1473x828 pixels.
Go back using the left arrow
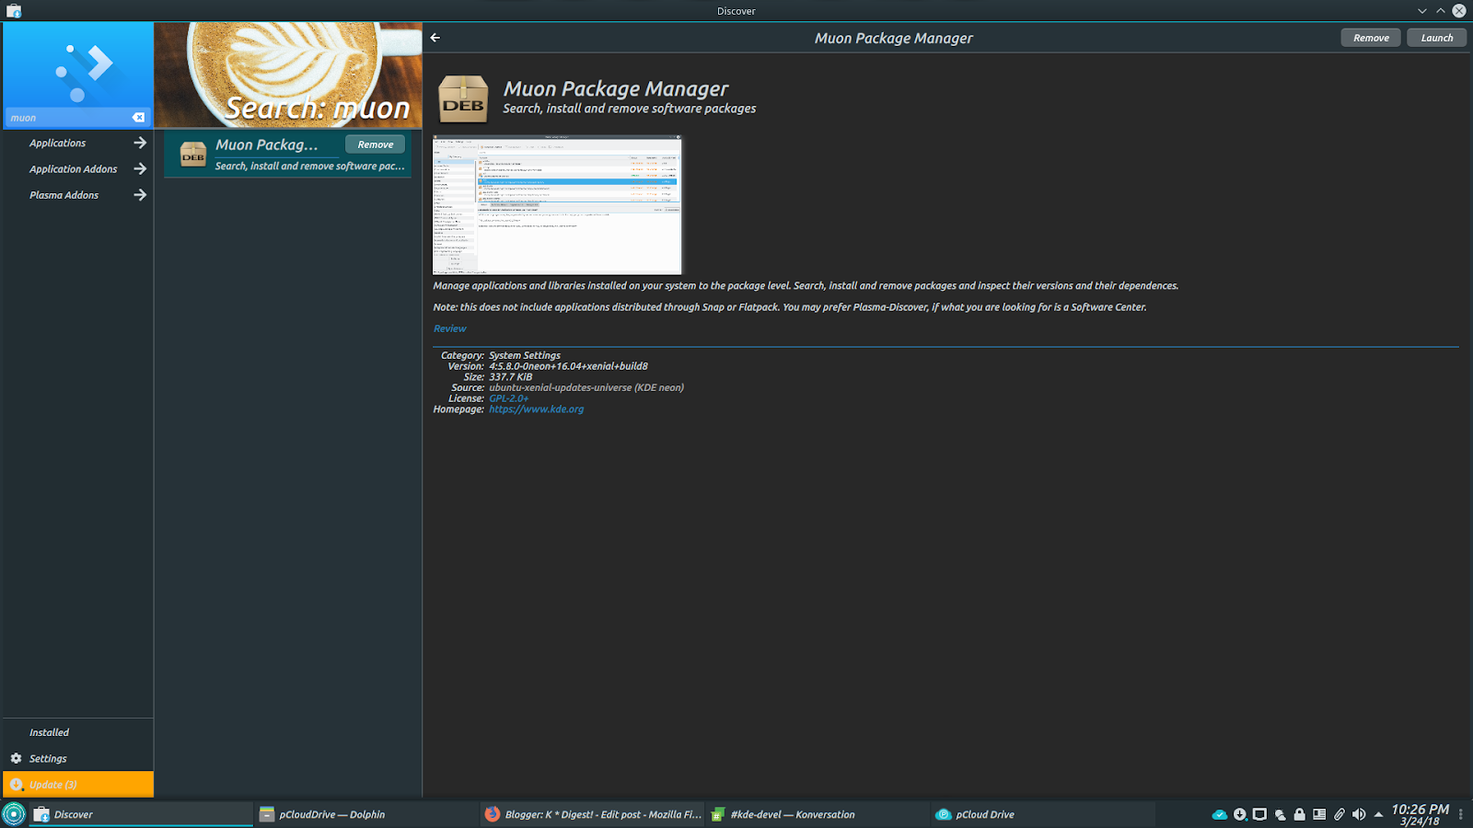point(435,38)
